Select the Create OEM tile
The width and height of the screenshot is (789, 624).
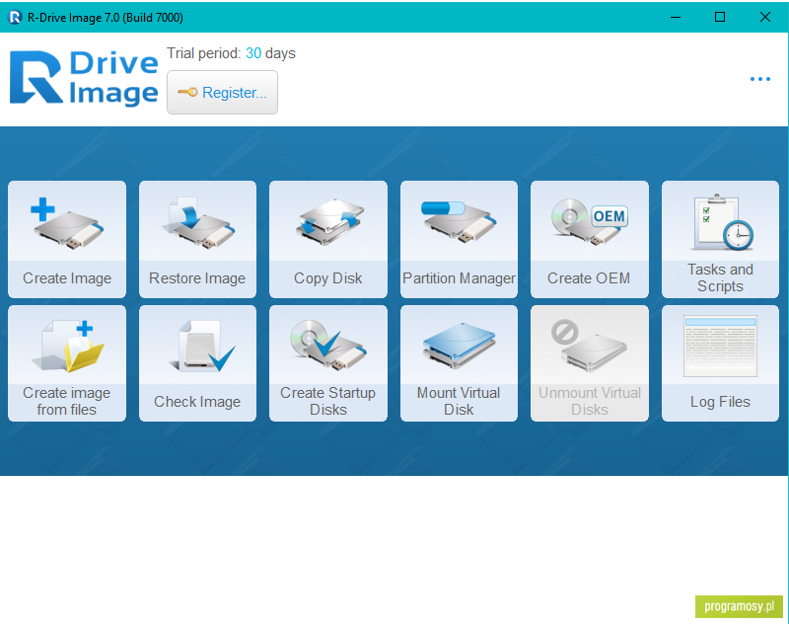click(589, 239)
